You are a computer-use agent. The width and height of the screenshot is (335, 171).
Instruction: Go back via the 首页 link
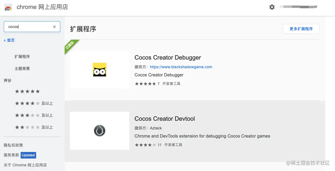9,40
